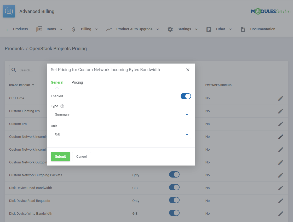Click the Usage Record sort arrow
The image size is (293, 222).
33,85
